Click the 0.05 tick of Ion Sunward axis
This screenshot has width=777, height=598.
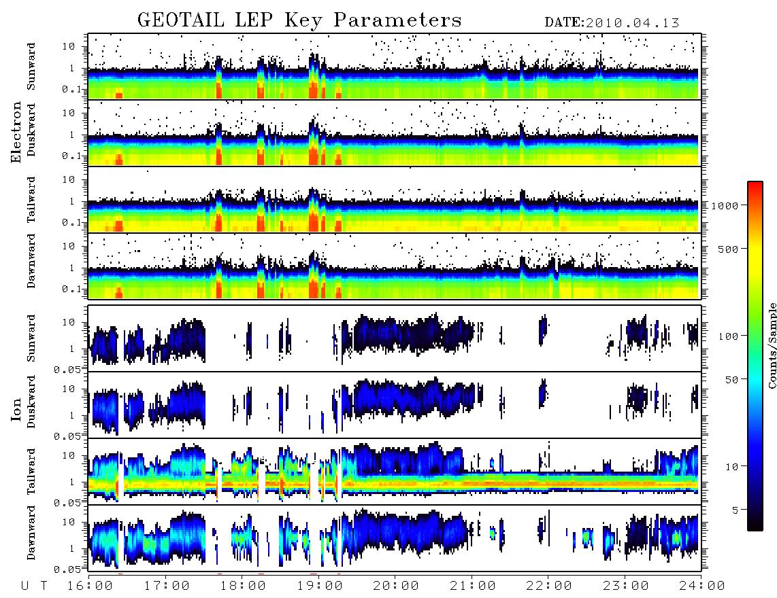pos(67,369)
